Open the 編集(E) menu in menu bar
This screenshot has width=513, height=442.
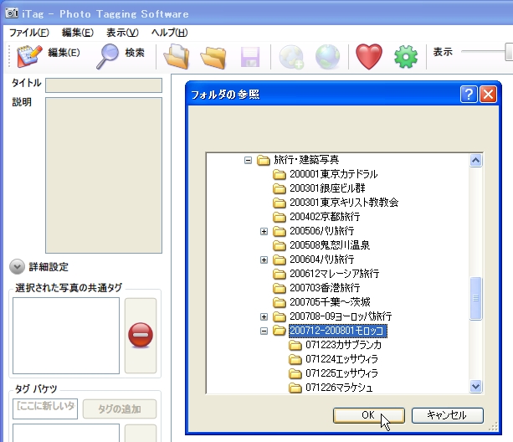tap(78, 33)
